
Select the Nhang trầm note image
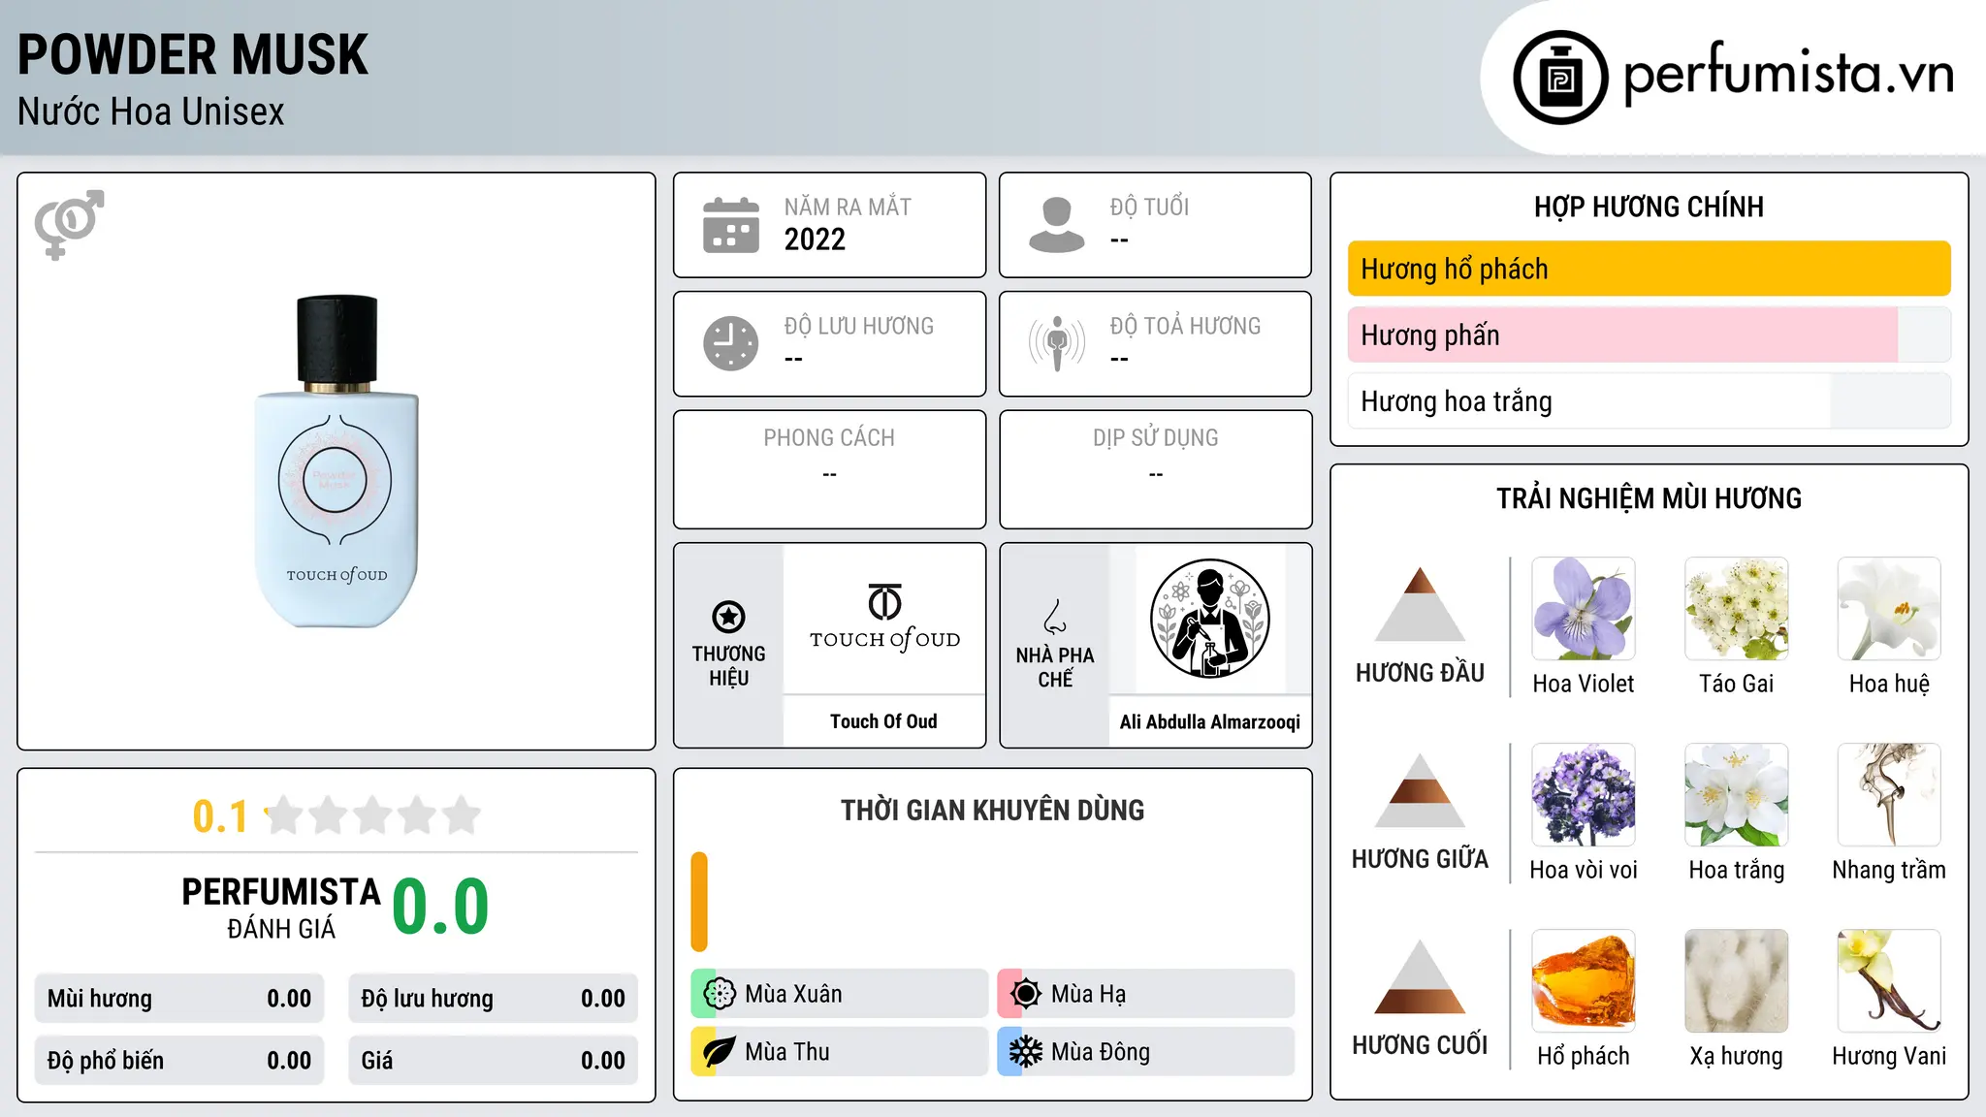pyautogui.click(x=1889, y=795)
